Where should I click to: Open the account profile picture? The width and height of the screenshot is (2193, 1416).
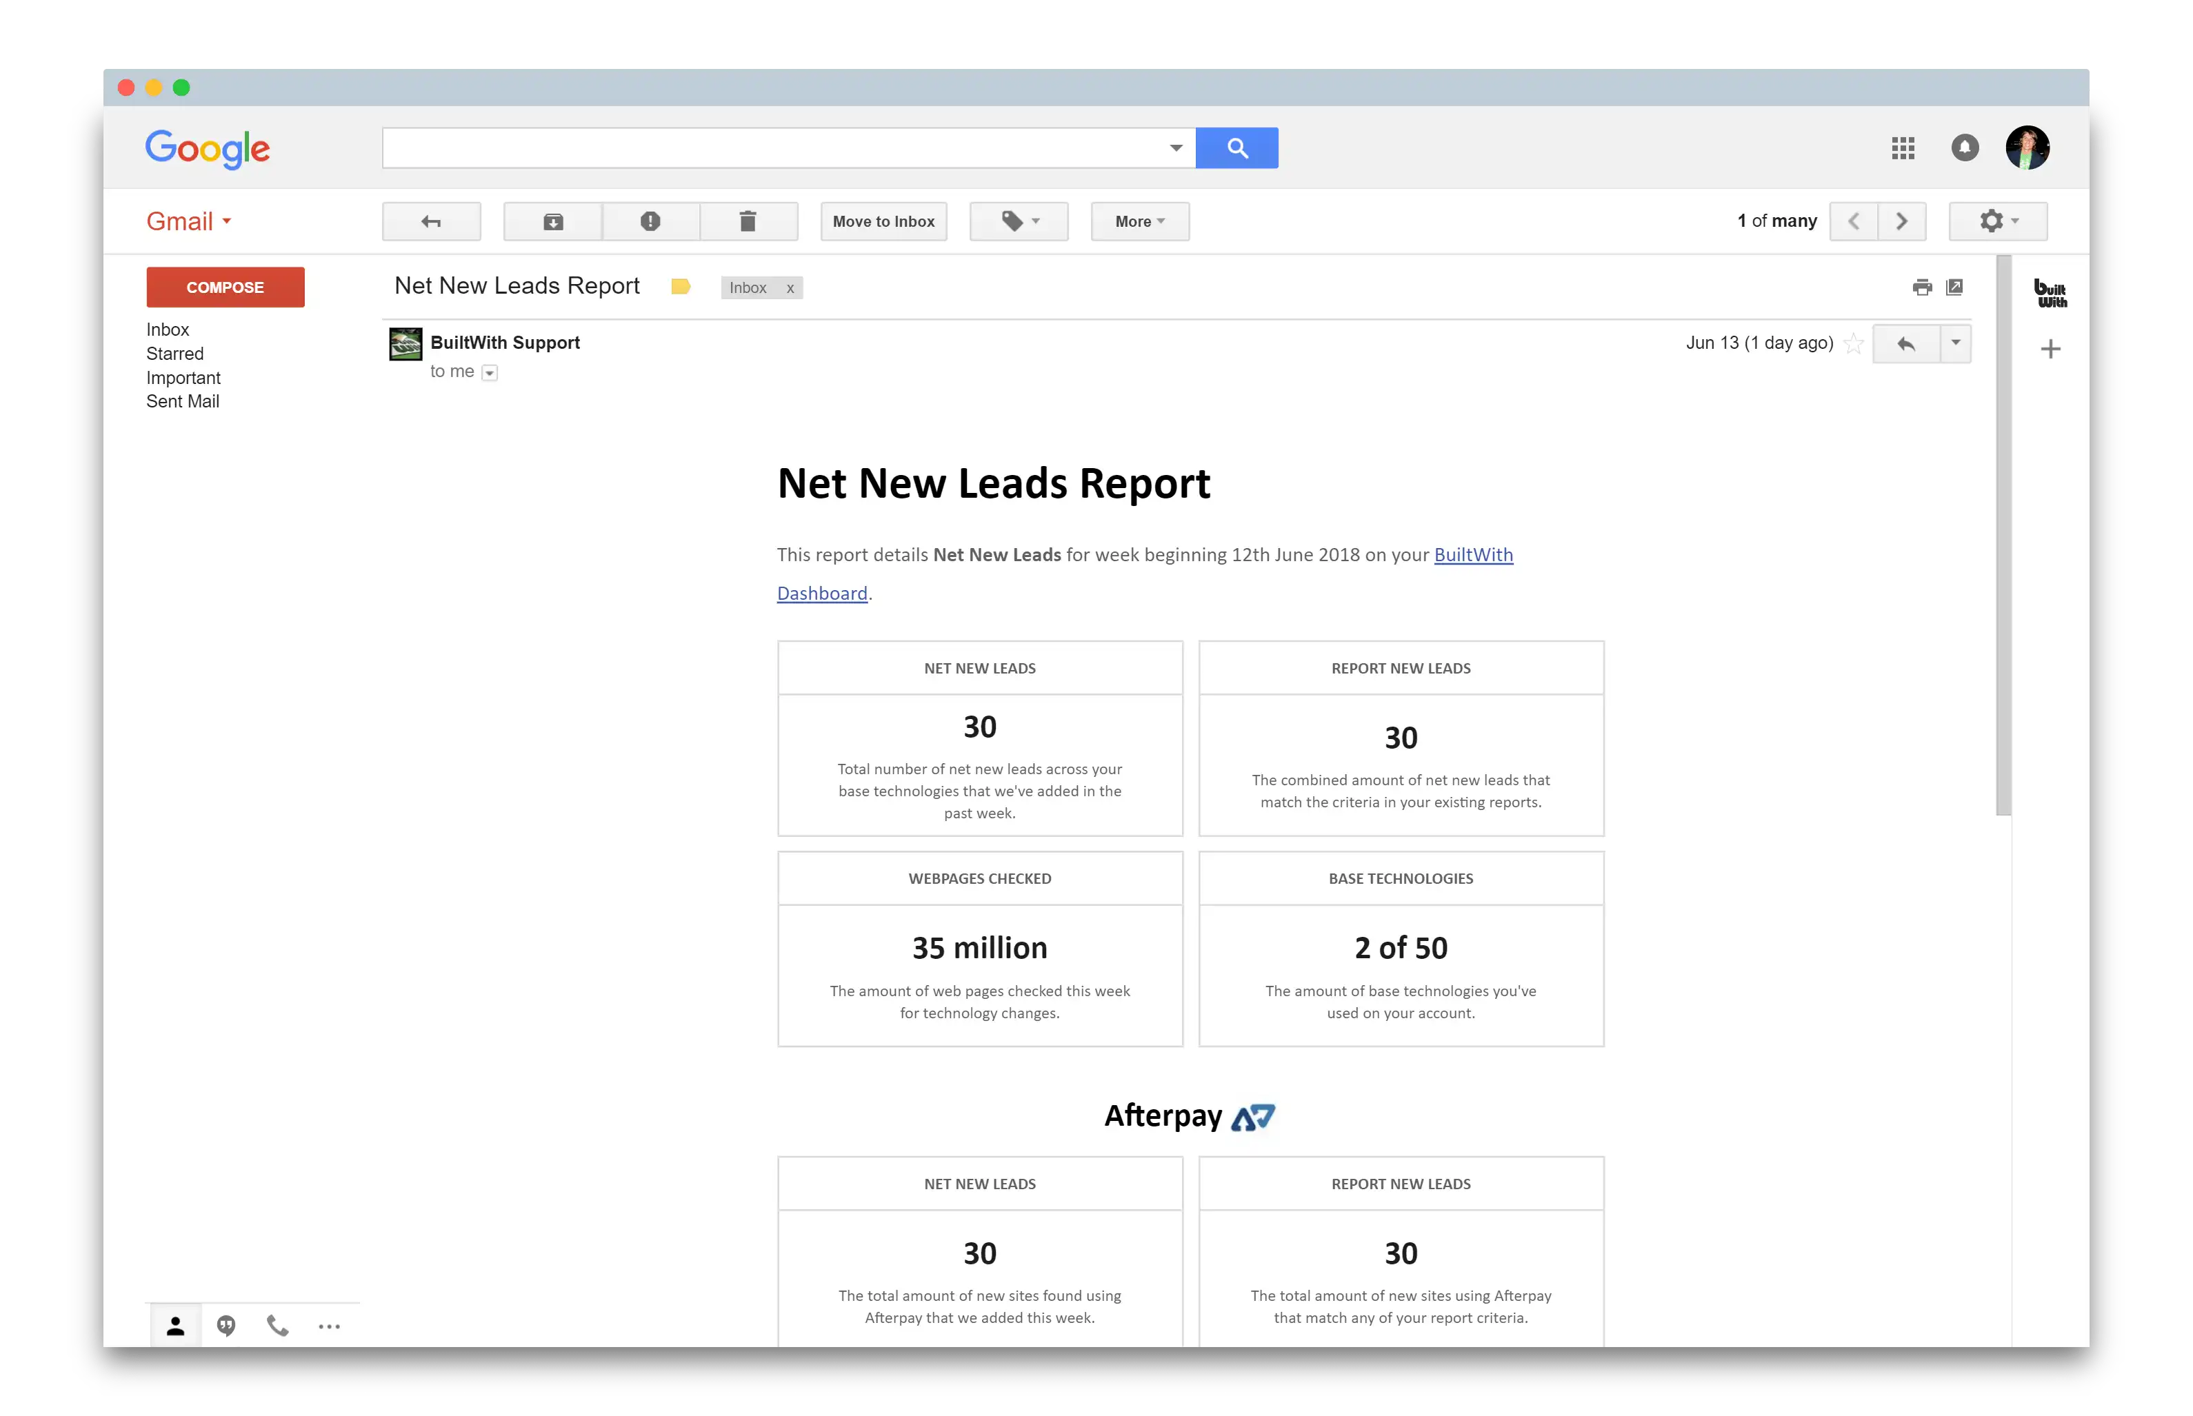[2027, 148]
